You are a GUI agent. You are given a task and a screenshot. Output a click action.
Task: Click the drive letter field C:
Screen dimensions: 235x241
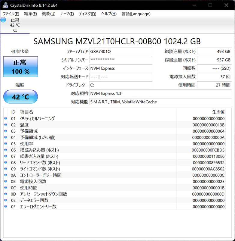tap(121, 85)
